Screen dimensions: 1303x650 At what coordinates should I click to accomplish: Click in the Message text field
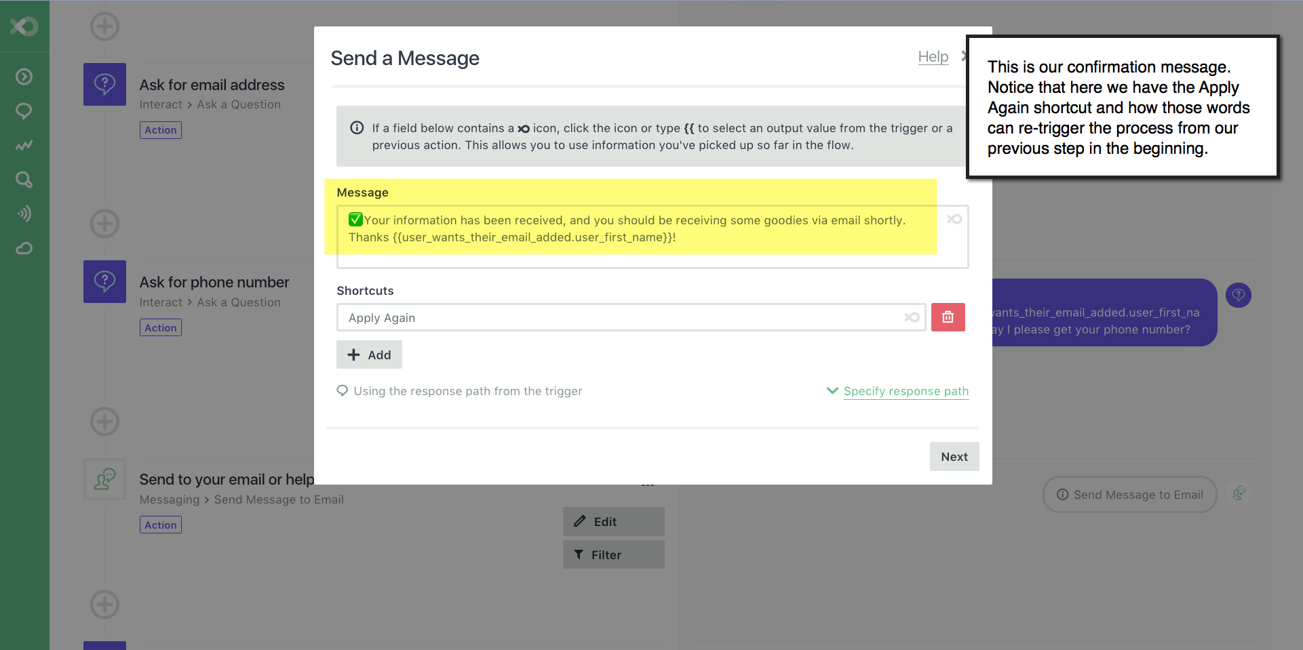click(x=652, y=237)
